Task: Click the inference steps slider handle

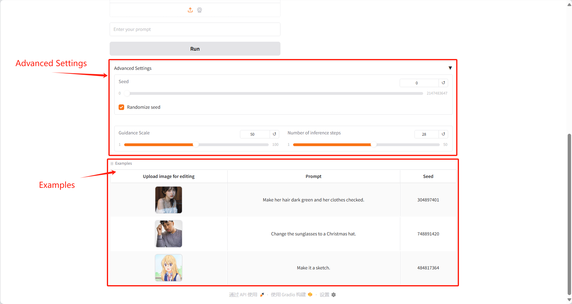Action: tap(374, 145)
